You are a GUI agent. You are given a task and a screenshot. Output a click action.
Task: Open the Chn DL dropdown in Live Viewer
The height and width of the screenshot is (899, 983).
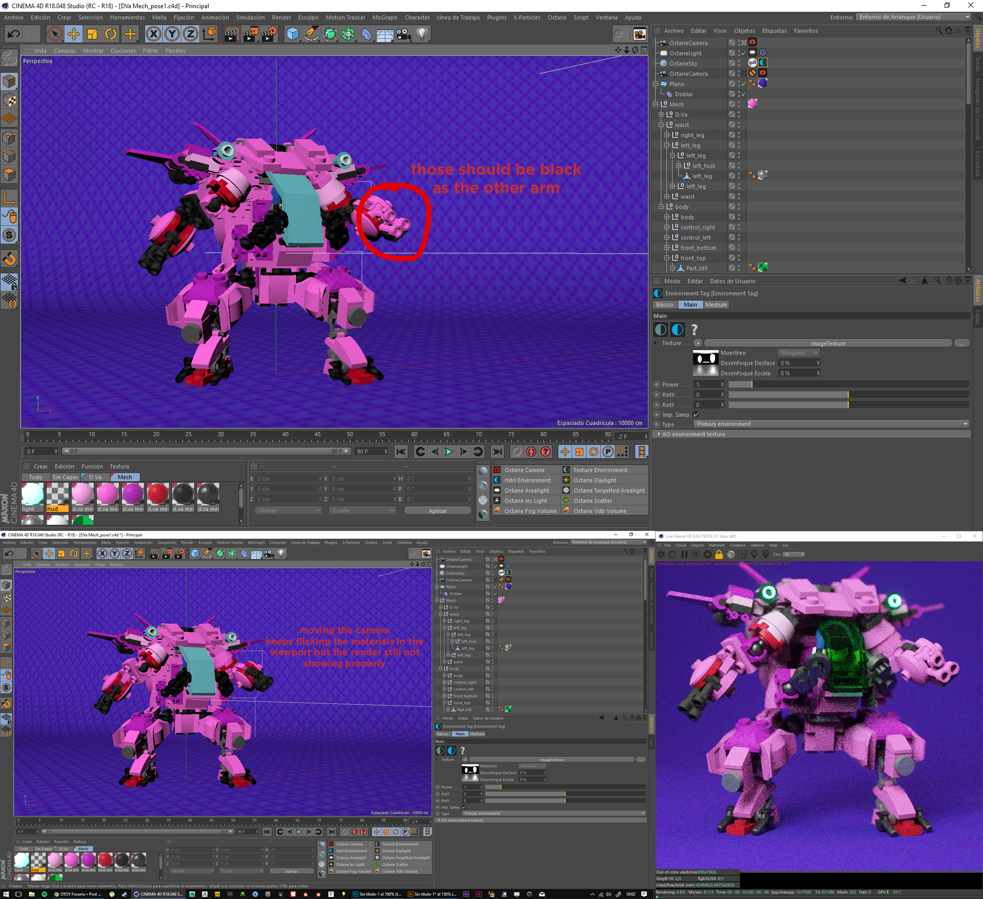pyautogui.click(x=793, y=554)
